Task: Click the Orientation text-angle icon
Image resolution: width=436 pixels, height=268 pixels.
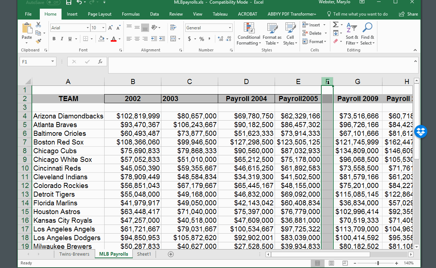Action: click(154, 28)
